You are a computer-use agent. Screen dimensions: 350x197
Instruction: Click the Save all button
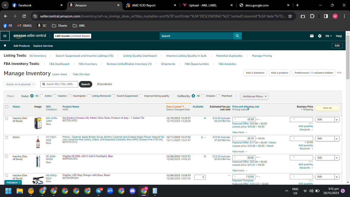pyautogui.click(x=327, y=108)
